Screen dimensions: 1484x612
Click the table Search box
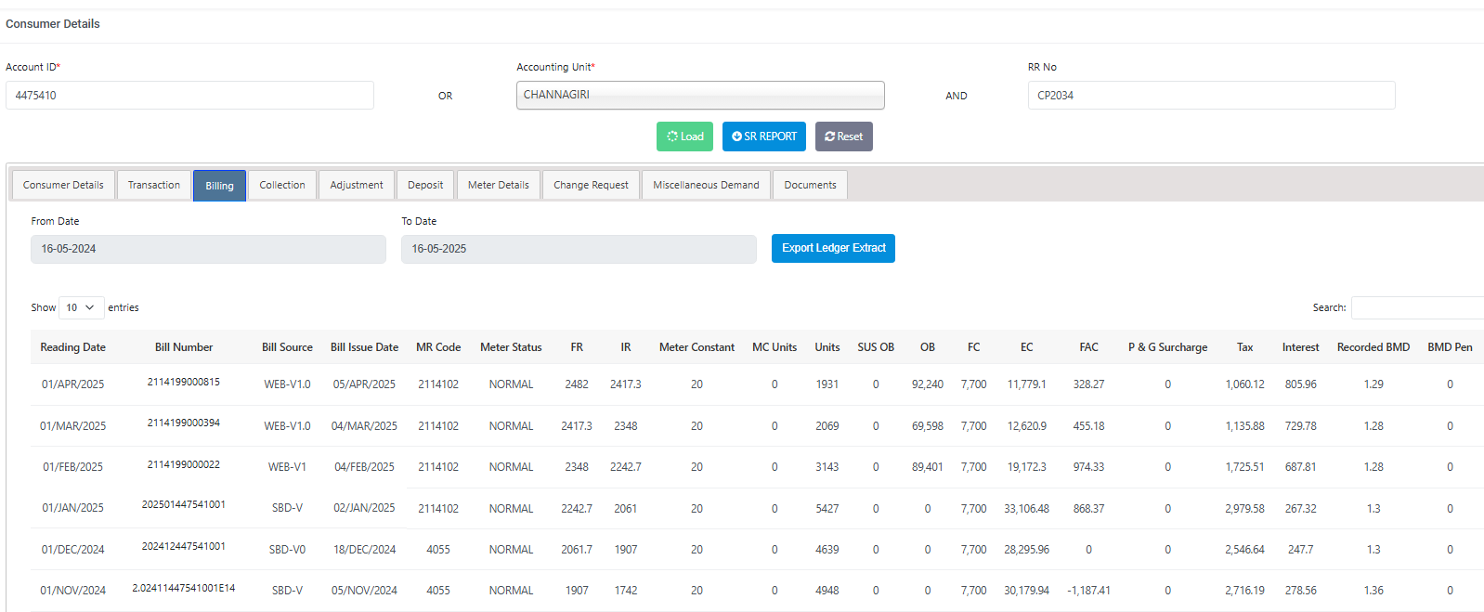[1417, 307]
